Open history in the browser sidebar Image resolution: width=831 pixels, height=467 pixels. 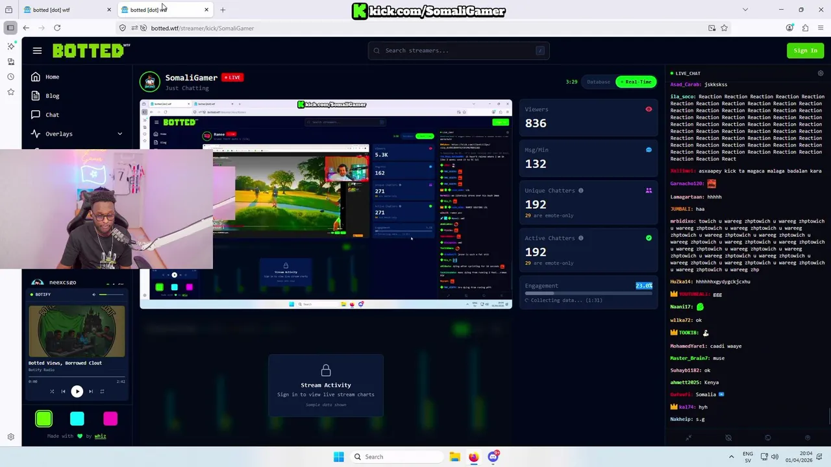10,77
